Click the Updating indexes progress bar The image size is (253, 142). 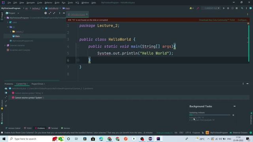pyautogui.click(x=210, y=115)
